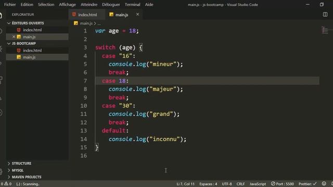
Task: Open the Terminal menu
Action: coord(132,5)
